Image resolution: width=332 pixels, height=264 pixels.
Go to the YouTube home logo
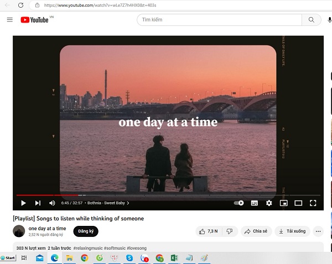coord(34,20)
